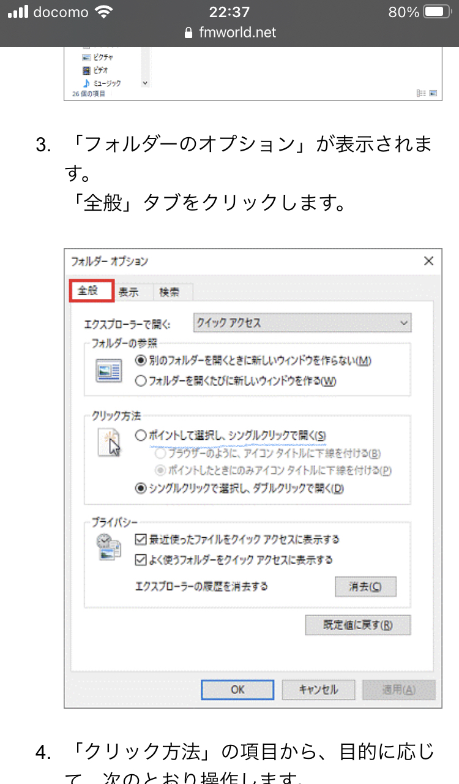Click the privacy clock and files icon
Screen dimensions: 459x784
click(108, 547)
